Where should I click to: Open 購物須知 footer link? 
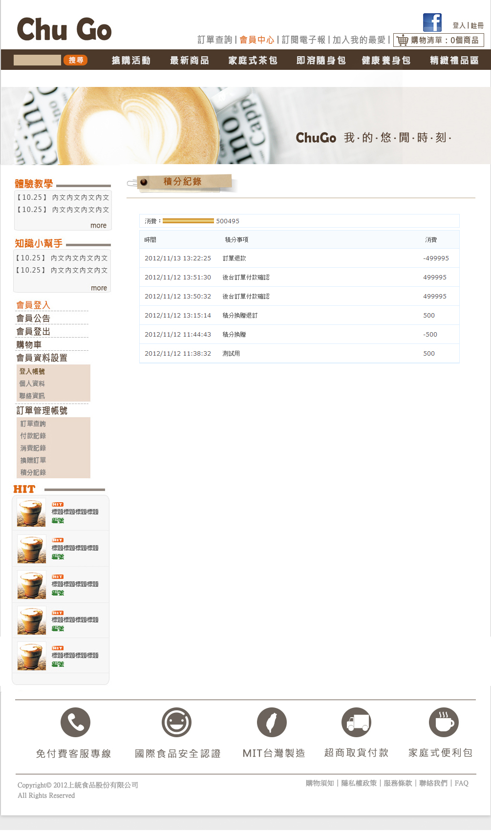320,783
